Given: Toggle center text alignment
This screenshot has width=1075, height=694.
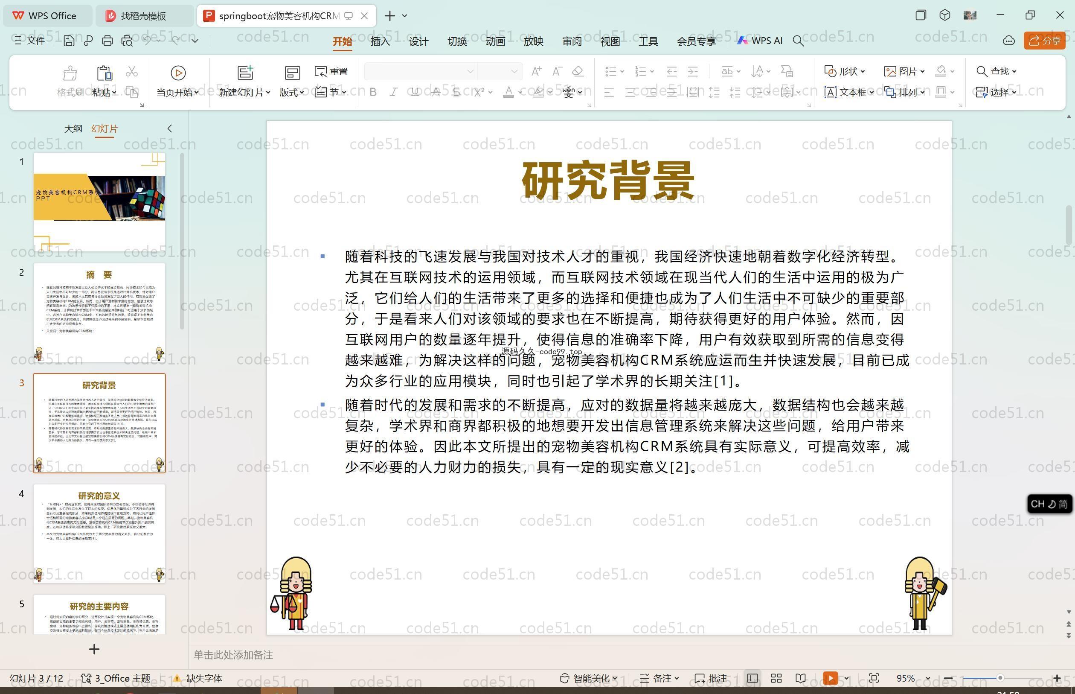Looking at the screenshot, I should pyautogui.click(x=630, y=92).
